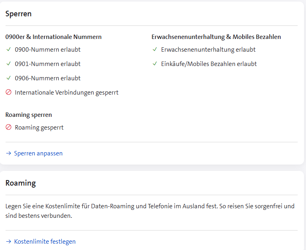Click the green checkmark beside 0900-Nummern erlaubt
The width and height of the screenshot is (306, 250).
9,50
